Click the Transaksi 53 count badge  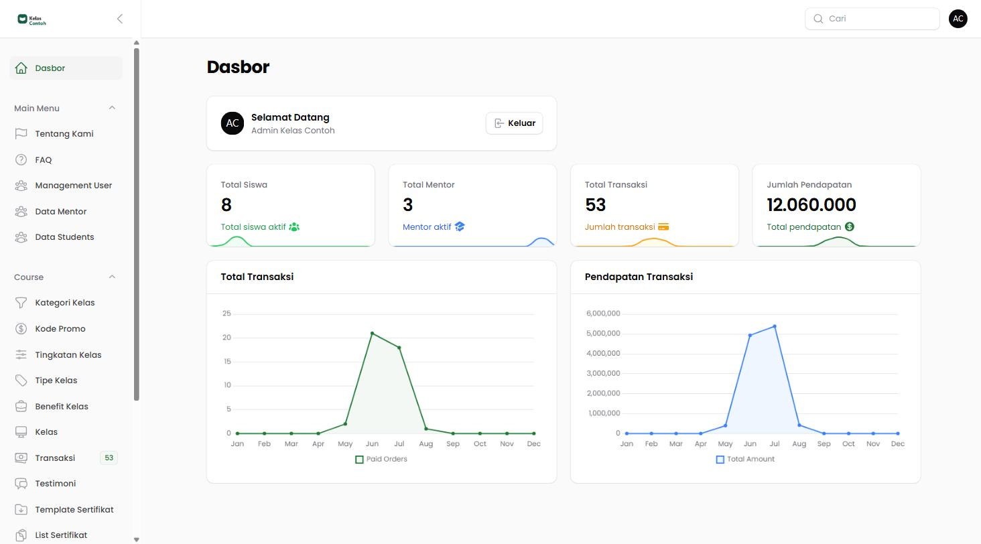109,458
